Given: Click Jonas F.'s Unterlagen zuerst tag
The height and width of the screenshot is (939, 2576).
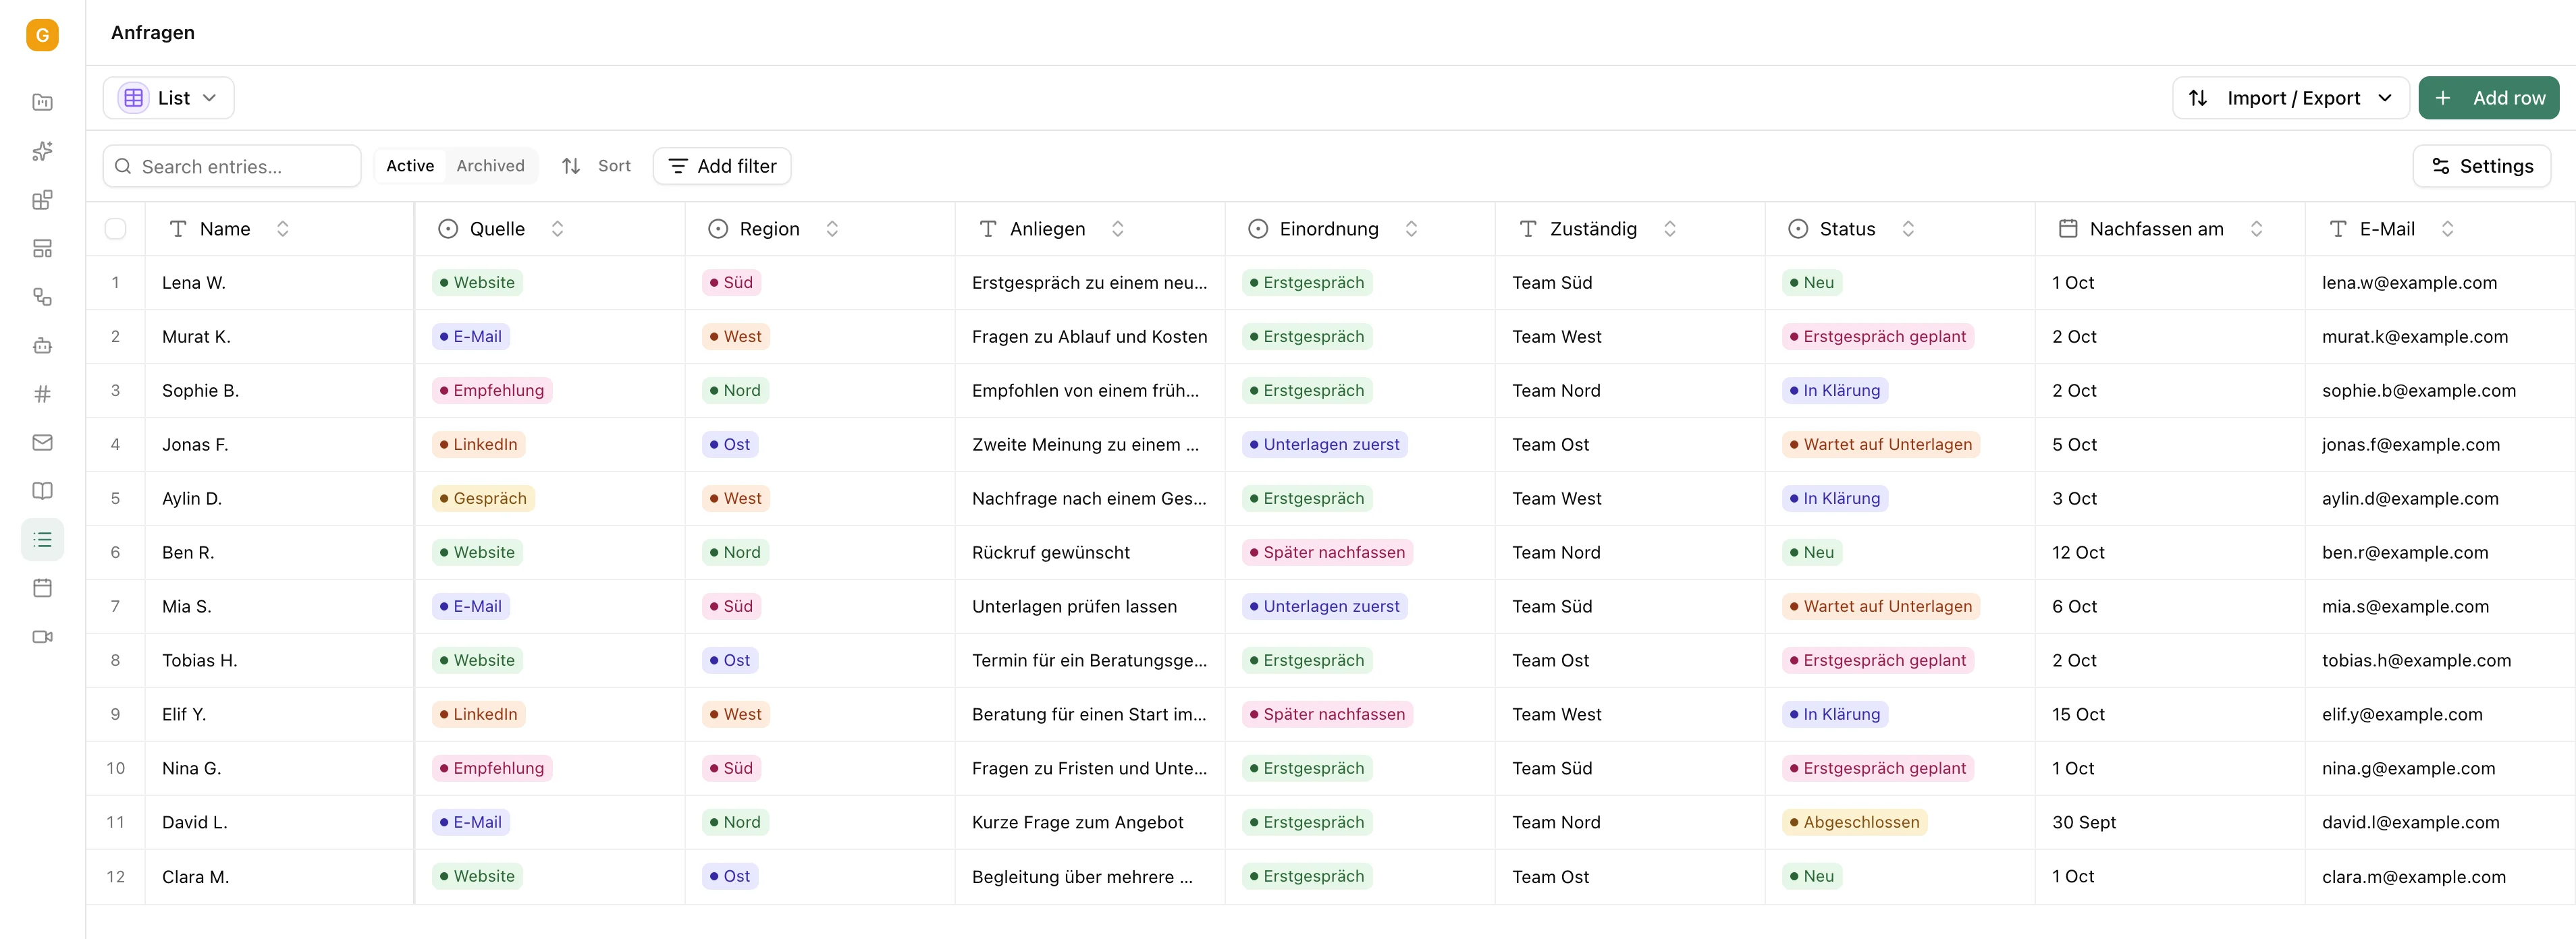Looking at the screenshot, I should [1324, 445].
